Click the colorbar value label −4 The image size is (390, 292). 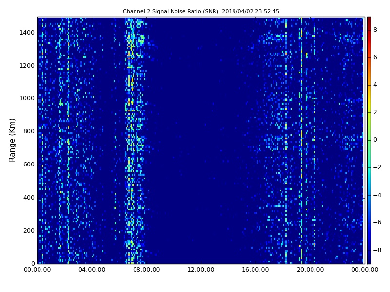tap(377, 195)
